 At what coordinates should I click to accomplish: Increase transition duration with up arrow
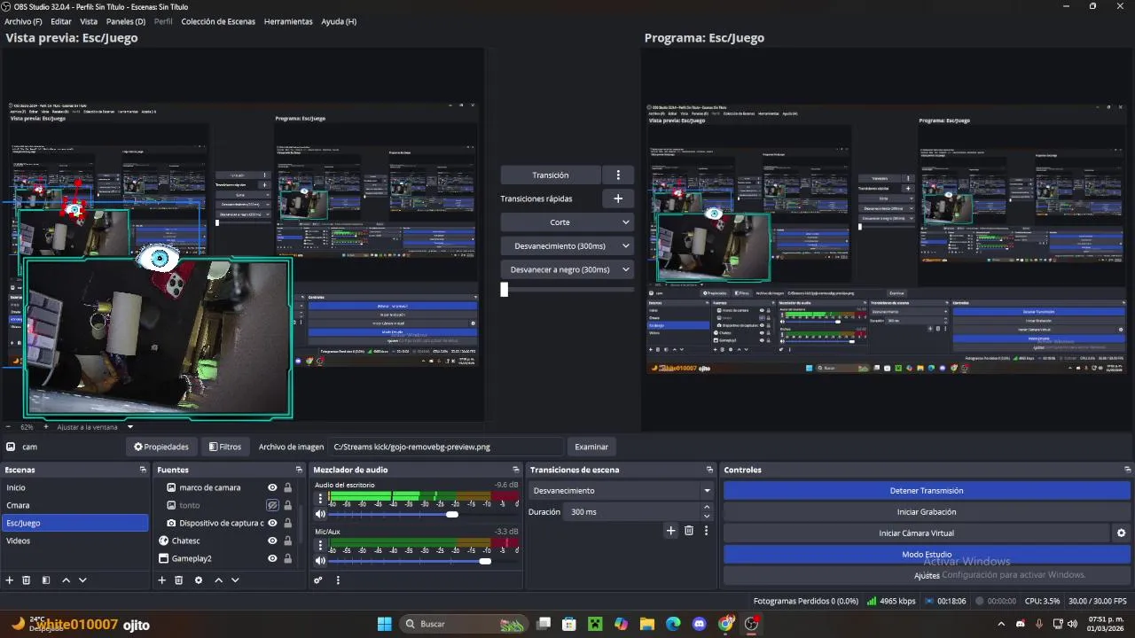click(707, 508)
